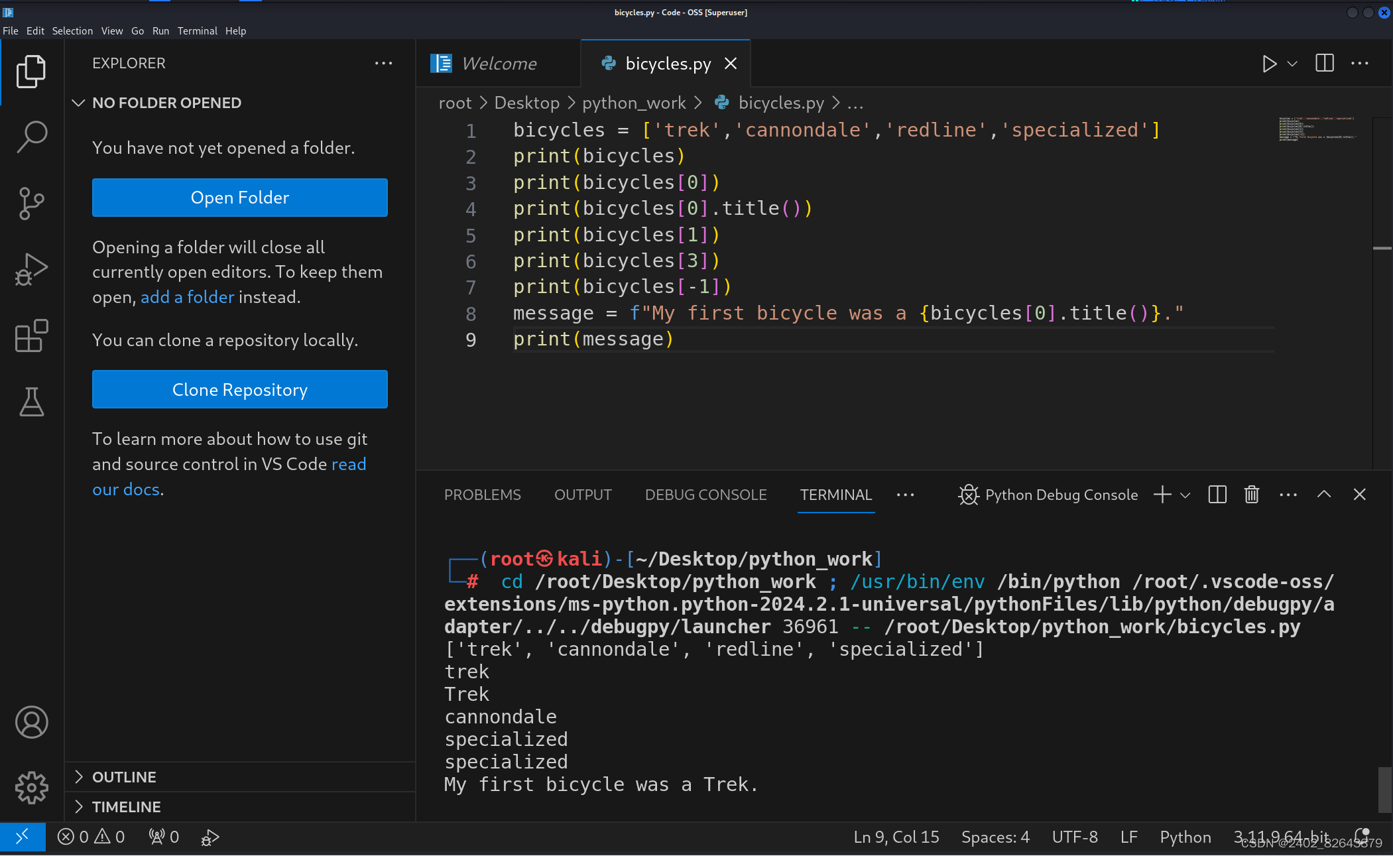The width and height of the screenshot is (1393, 856).
Task: Open problems count indicator in status bar
Action: (91, 837)
